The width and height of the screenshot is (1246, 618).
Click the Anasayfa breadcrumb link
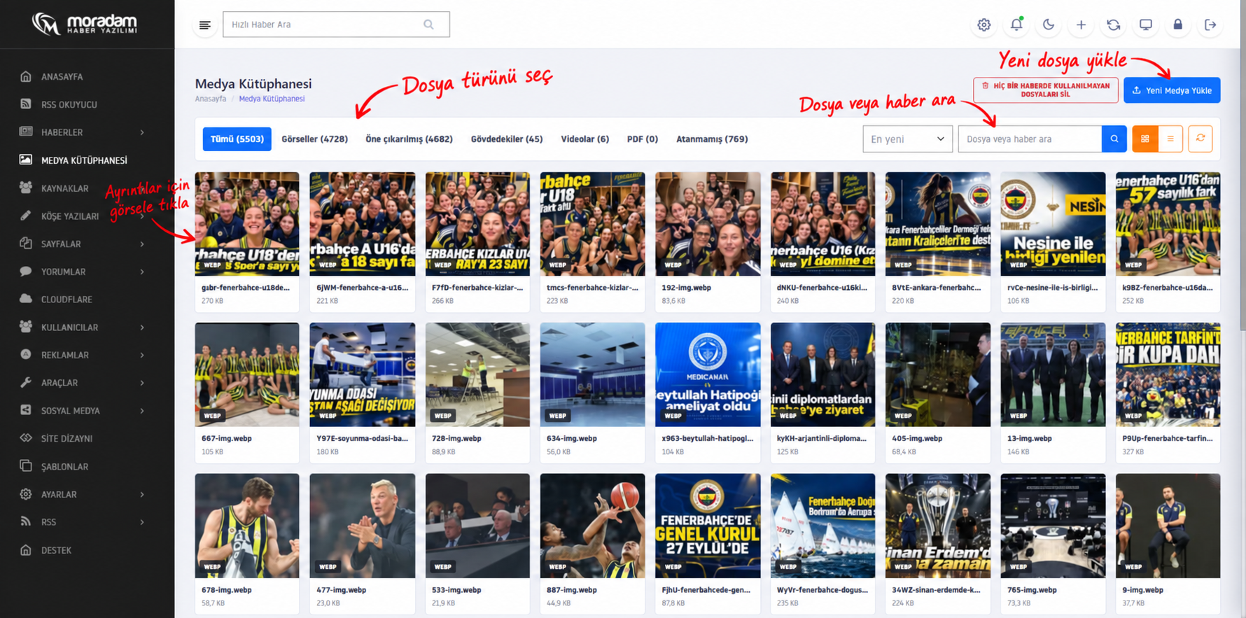(x=211, y=99)
